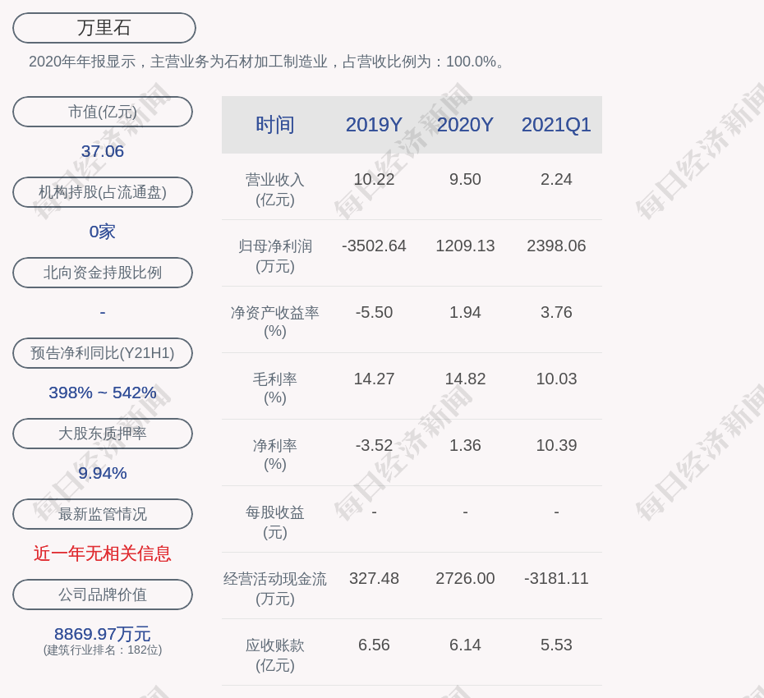This screenshot has width=764, height=698.
Task: Click the 公司品牌价值 label pill
Action: click(103, 595)
